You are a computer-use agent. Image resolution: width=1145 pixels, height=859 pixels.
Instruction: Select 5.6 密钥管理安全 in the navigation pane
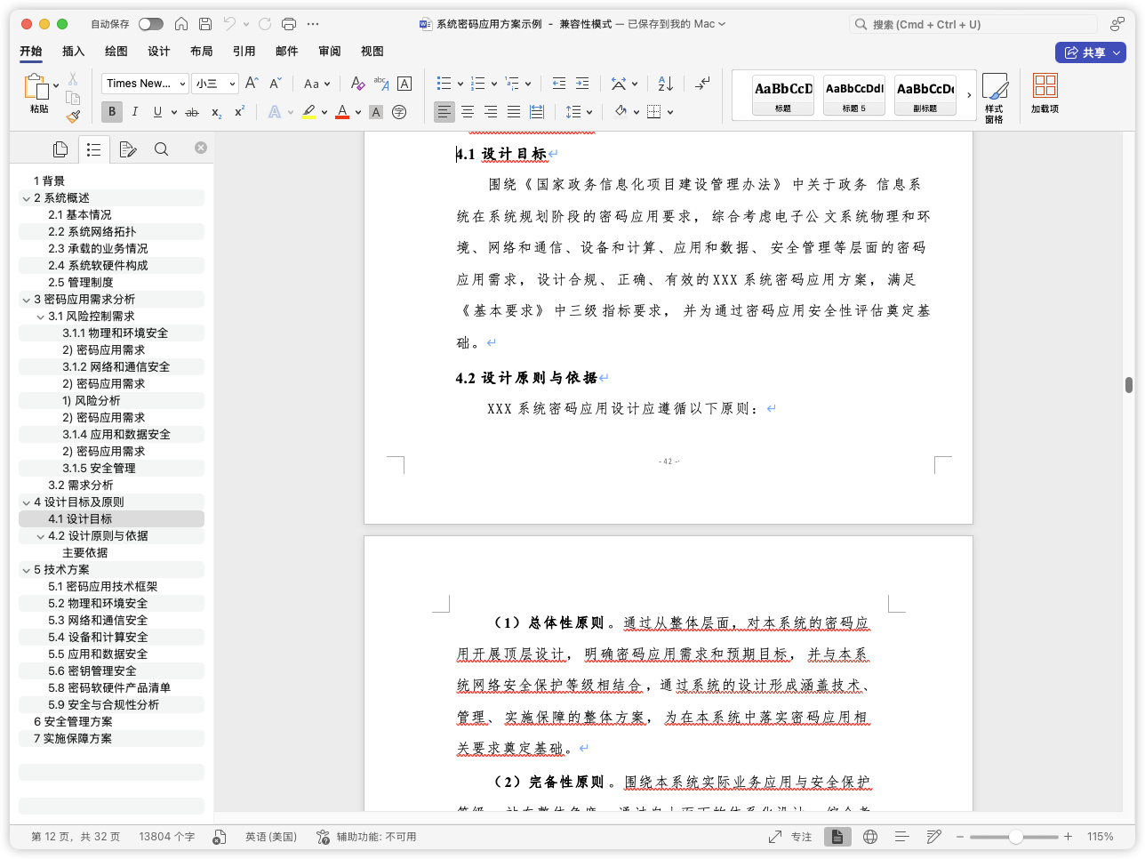point(92,670)
